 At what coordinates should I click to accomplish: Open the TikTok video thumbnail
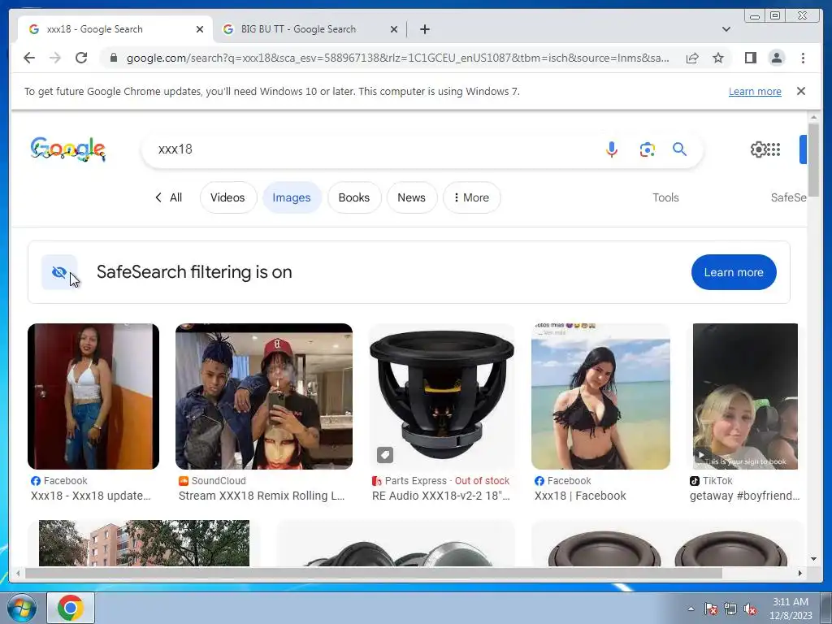745,396
